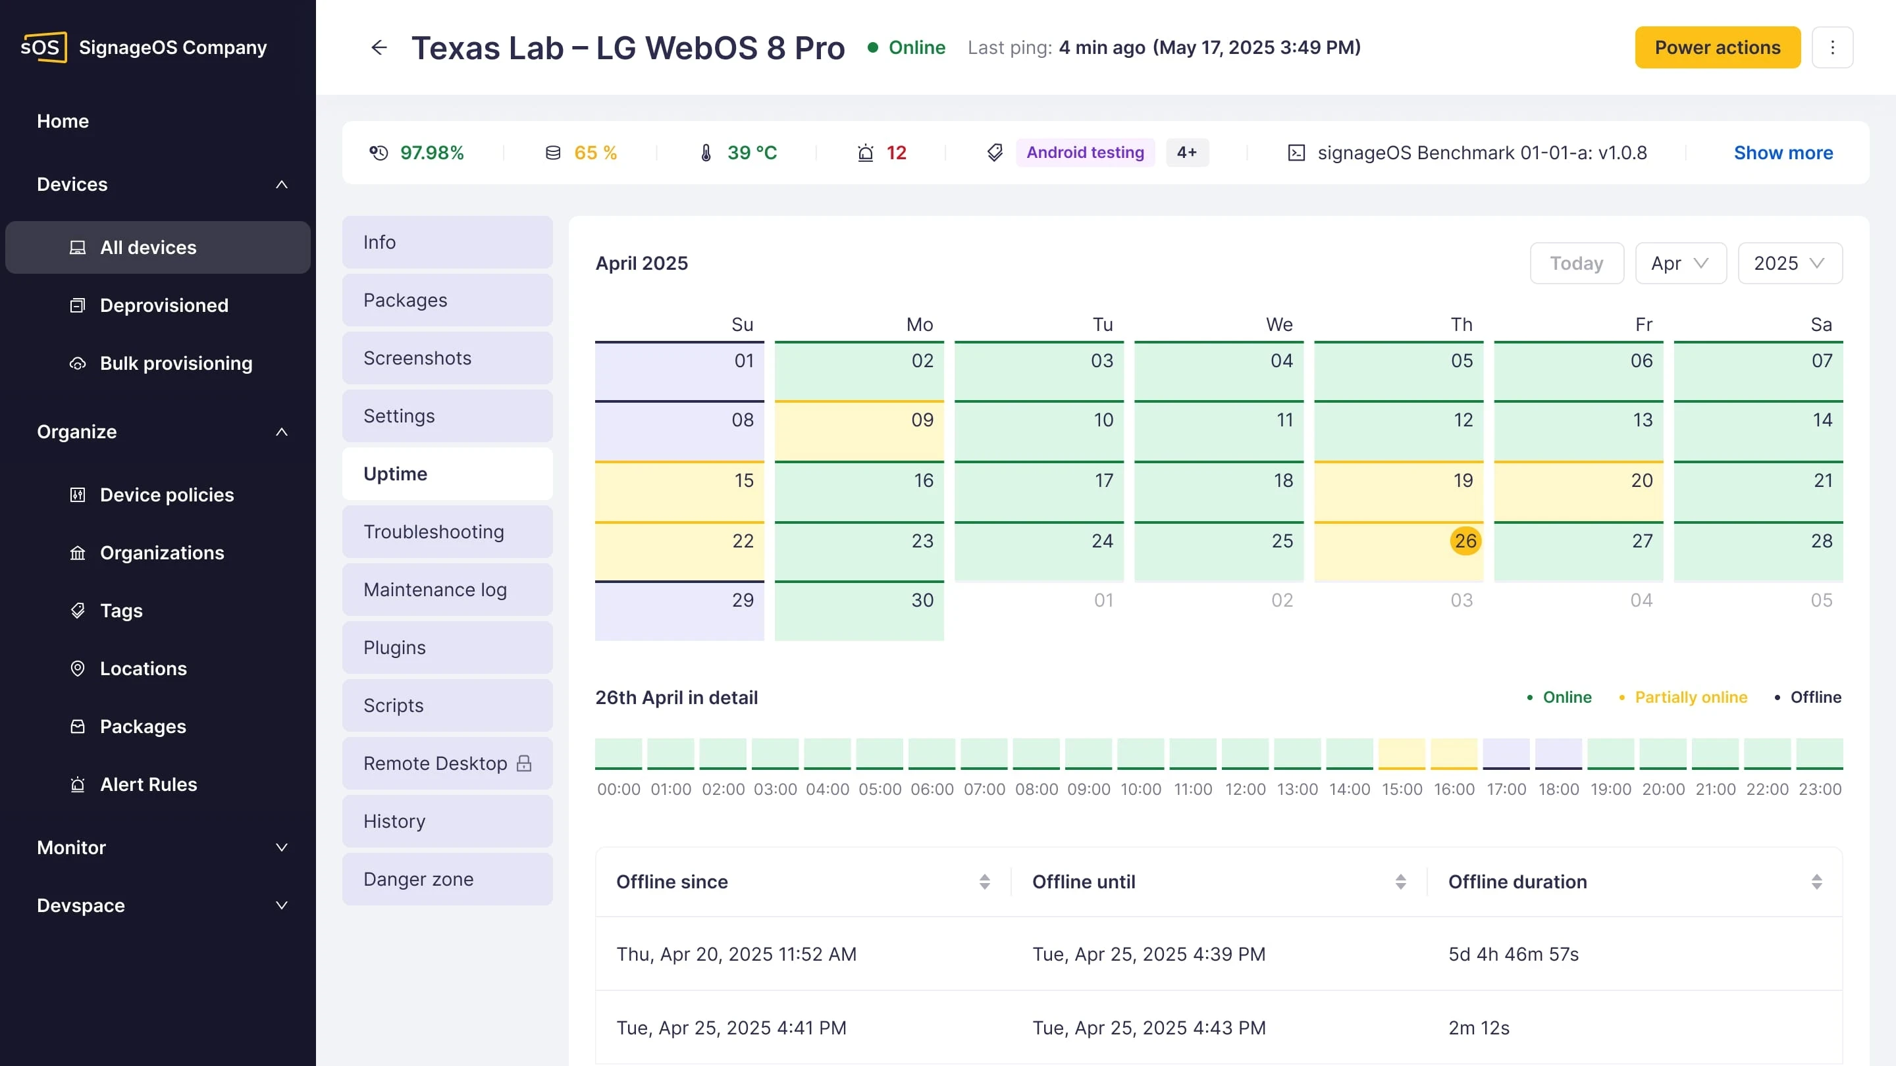Open the 2025 year dropdown
The image size is (1896, 1066).
1789,263
